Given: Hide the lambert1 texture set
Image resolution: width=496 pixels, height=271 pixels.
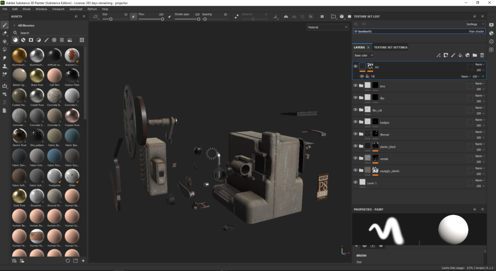Looking at the screenshot, I should pyautogui.click(x=356, y=31).
